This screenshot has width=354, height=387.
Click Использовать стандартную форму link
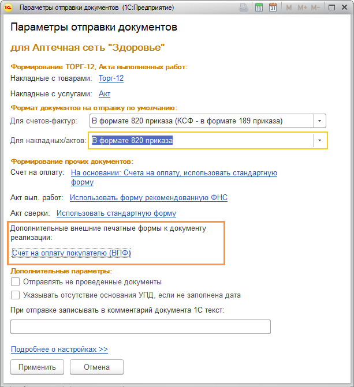click(116, 213)
